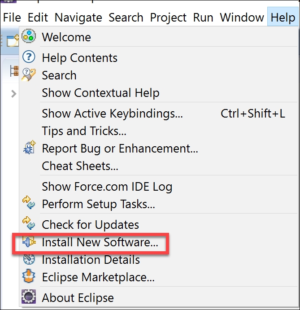Click the Report Bug or Enhancement icon
The image size is (300, 310).
click(29, 148)
